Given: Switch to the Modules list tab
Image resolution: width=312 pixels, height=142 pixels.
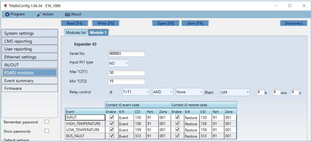Looking at the screenshot, I should (76, 33).
